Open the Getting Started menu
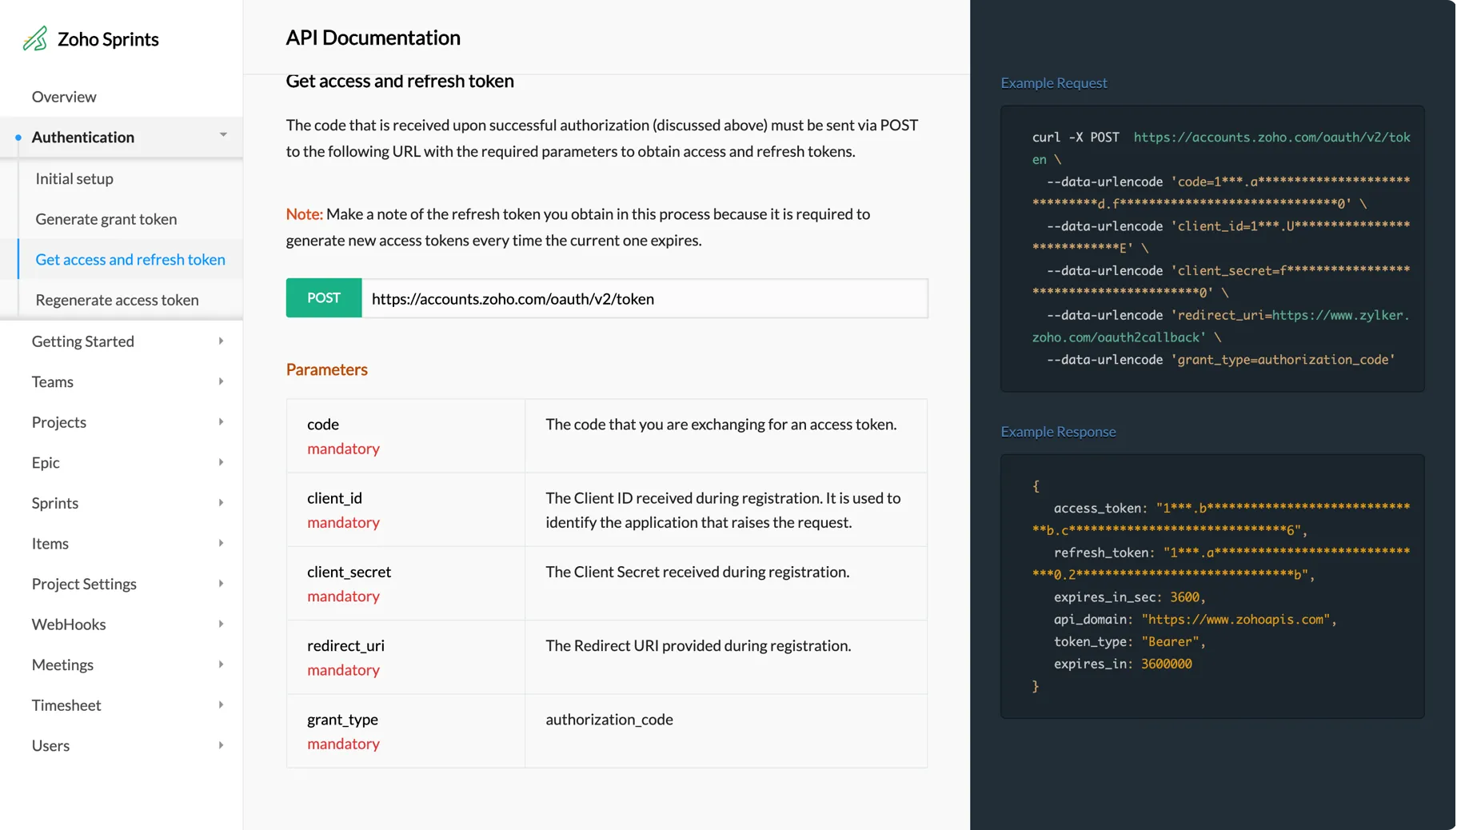The image size is (1457, 830). click(83, 341)
